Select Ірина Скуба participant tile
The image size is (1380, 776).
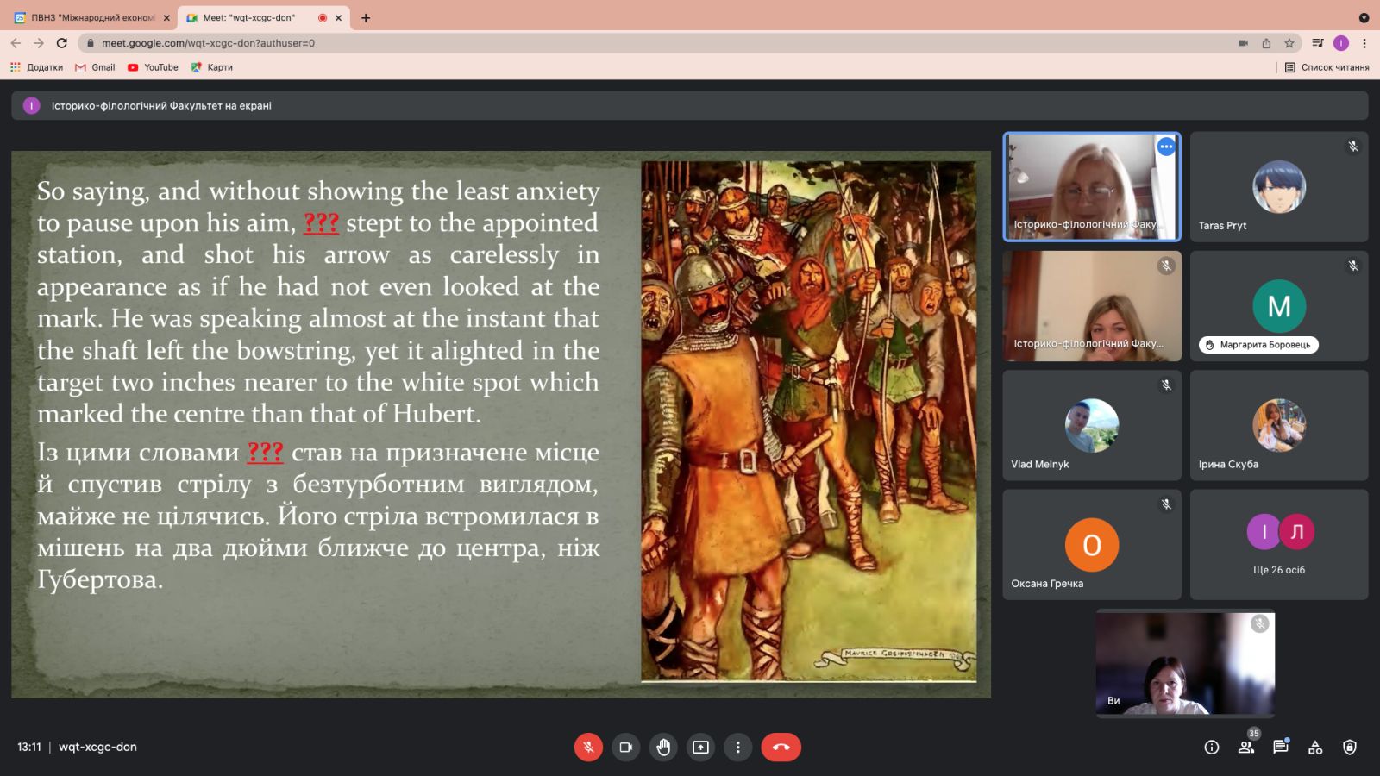coord(1279,425)
